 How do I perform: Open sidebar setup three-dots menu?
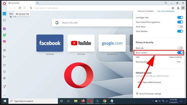click(4, 95)
